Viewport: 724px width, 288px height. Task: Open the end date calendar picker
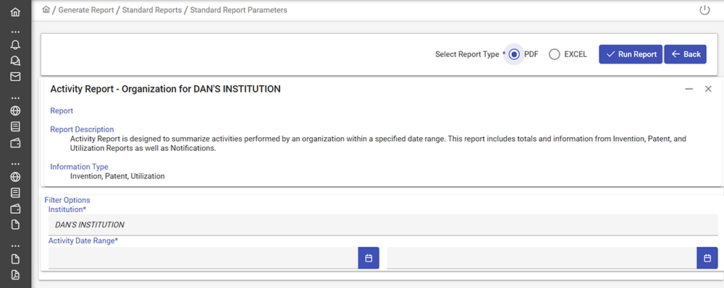(x=707, y=258)
